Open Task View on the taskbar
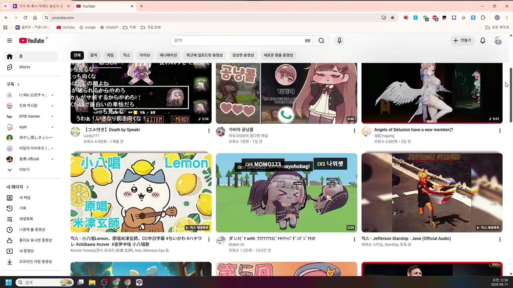513x288 pixels. 81,282
